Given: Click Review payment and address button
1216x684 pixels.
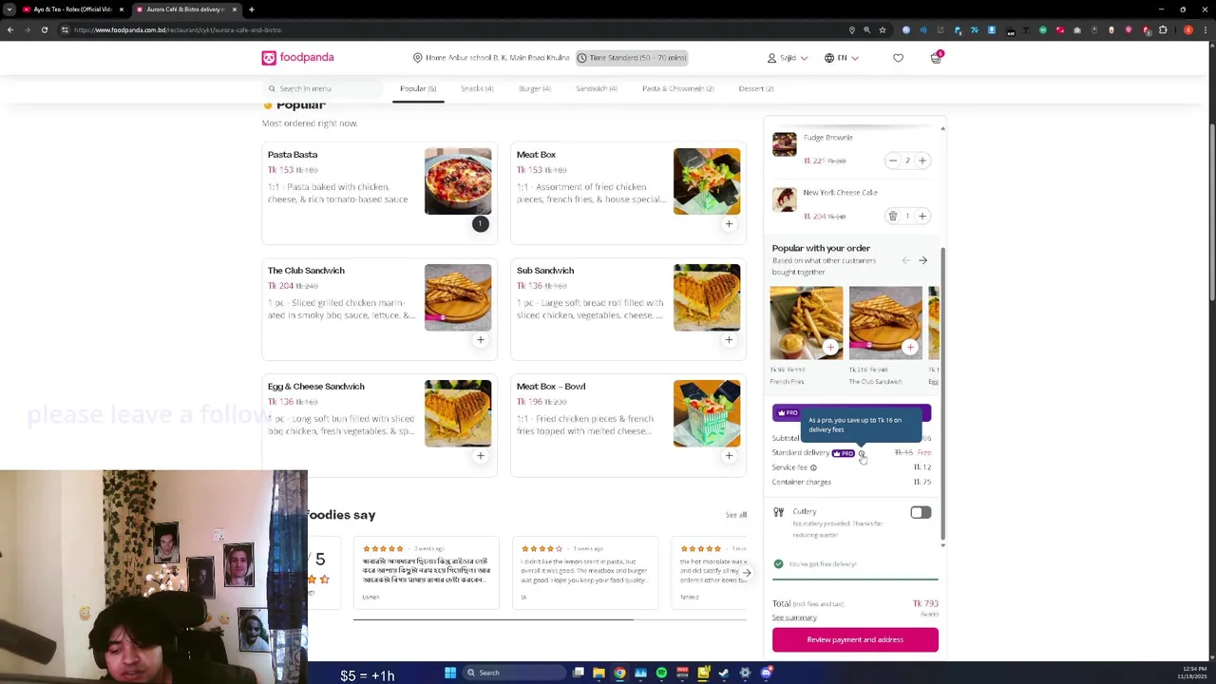Looking at the screenshot, I should (x=855, y=640).
